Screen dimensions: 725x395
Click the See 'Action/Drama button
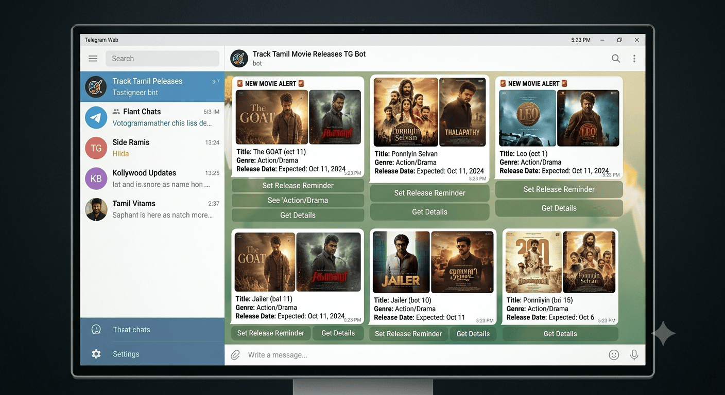click(298, 201)
